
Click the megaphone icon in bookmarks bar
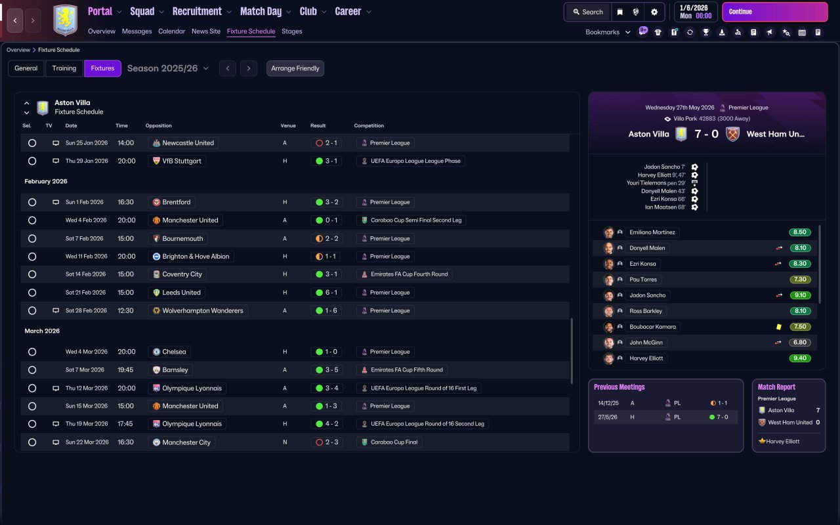point(770,32)
